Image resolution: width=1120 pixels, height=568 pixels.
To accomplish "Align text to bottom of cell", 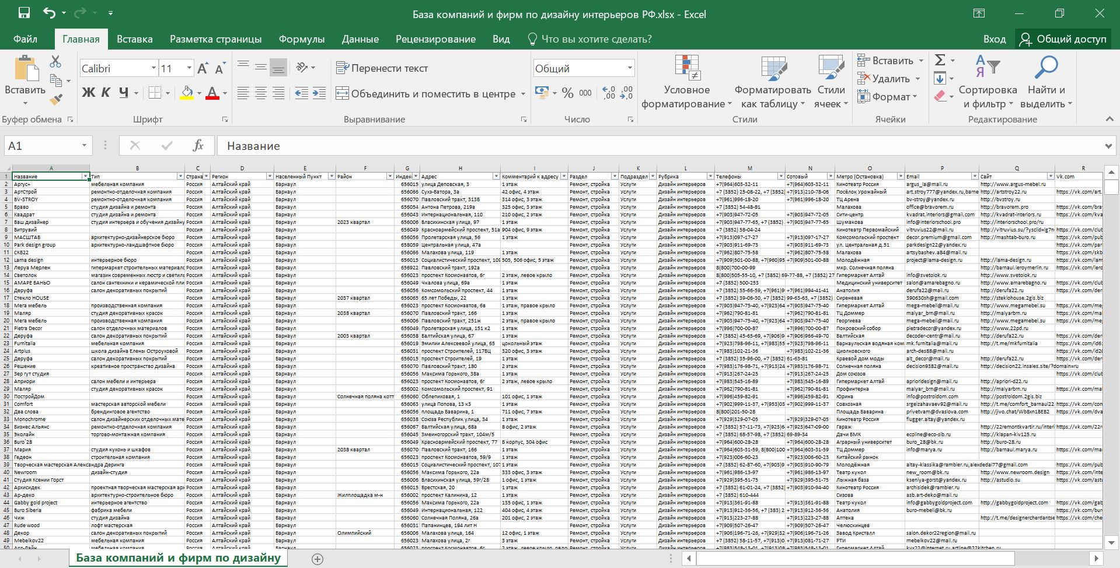I will pyautogui.click(x=278, y=68).
